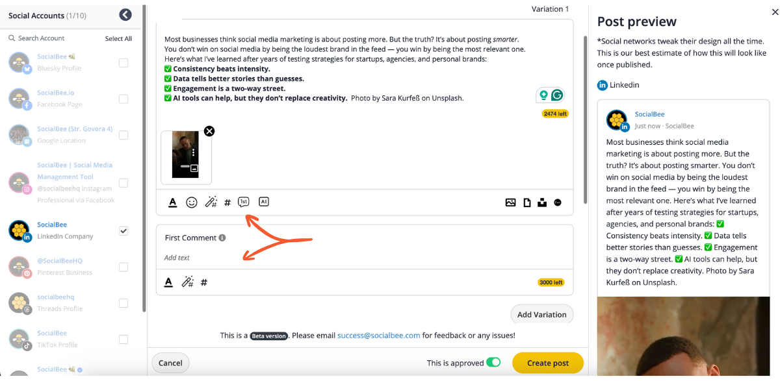Open the Canva icon in post toolbar
This screenshot has height=381, width=780.
click(x=558, y=203)
